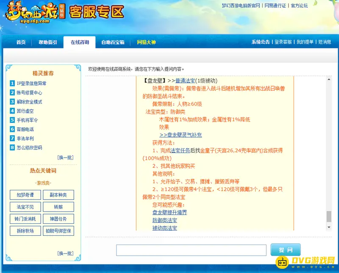Click 换一批 under 精灵推荐 list

tap(66, 157)
